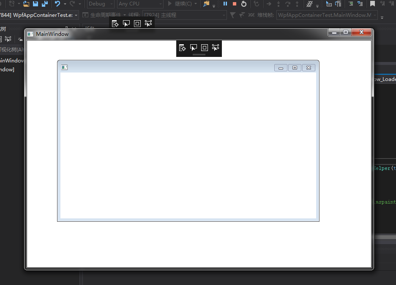Maximize the MainWindow window
Image resolution: width=396 pixels, height=285 pixels.
point(346,32)
